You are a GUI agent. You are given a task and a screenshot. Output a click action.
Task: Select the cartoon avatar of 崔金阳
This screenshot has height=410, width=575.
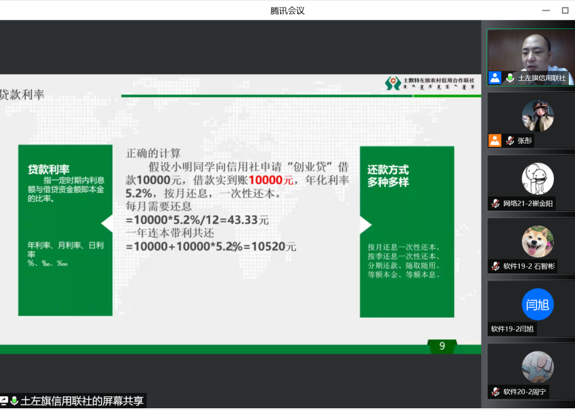pos(537,178)
